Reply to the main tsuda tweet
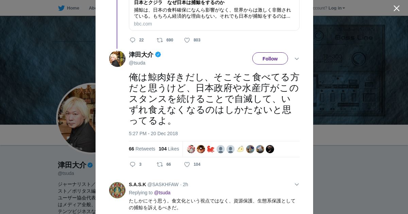Screen dimensions: 408x214 point(133,164)
